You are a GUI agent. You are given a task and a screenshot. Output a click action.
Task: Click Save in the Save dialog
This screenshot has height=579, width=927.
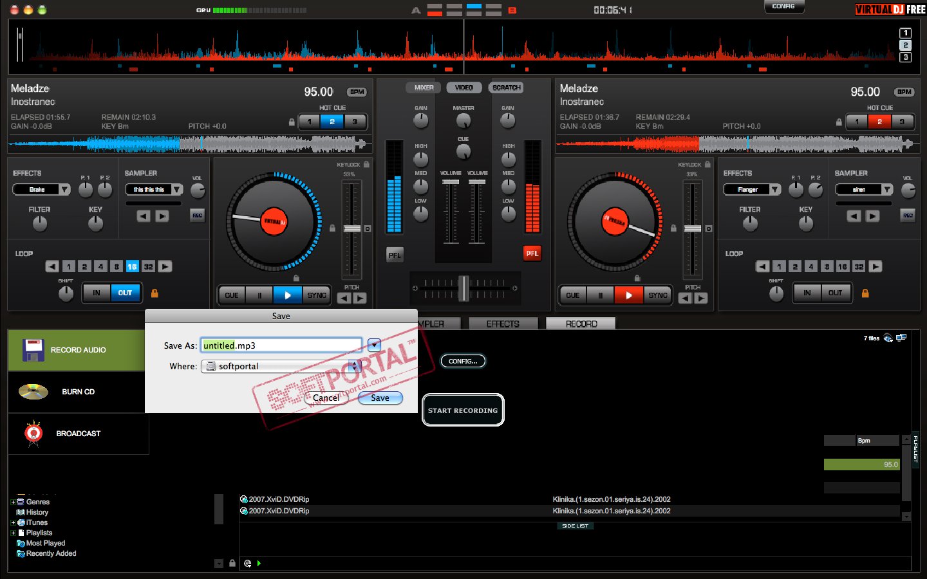pyautogui.click(x=380, y=398)
